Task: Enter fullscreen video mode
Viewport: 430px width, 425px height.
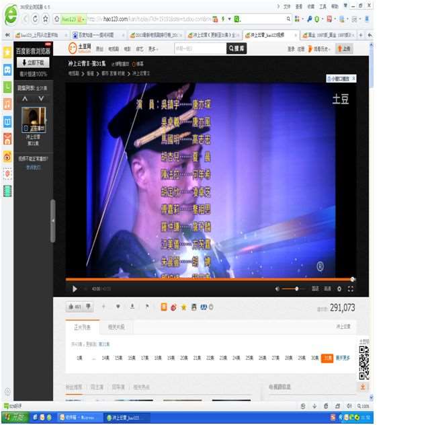Action: point(351,288)
